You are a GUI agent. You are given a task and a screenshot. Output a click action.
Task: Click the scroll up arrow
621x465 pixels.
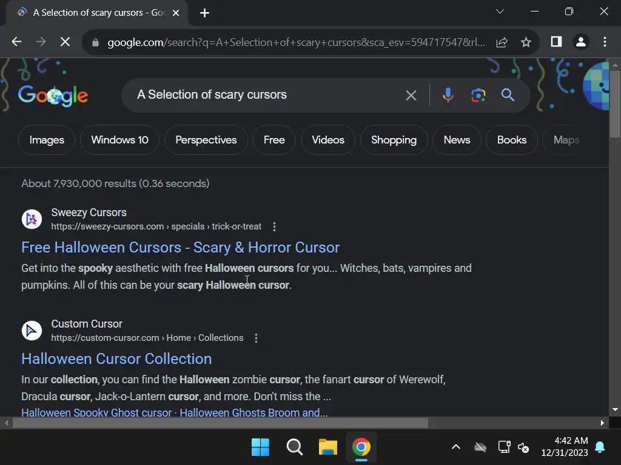coord(615,65)
